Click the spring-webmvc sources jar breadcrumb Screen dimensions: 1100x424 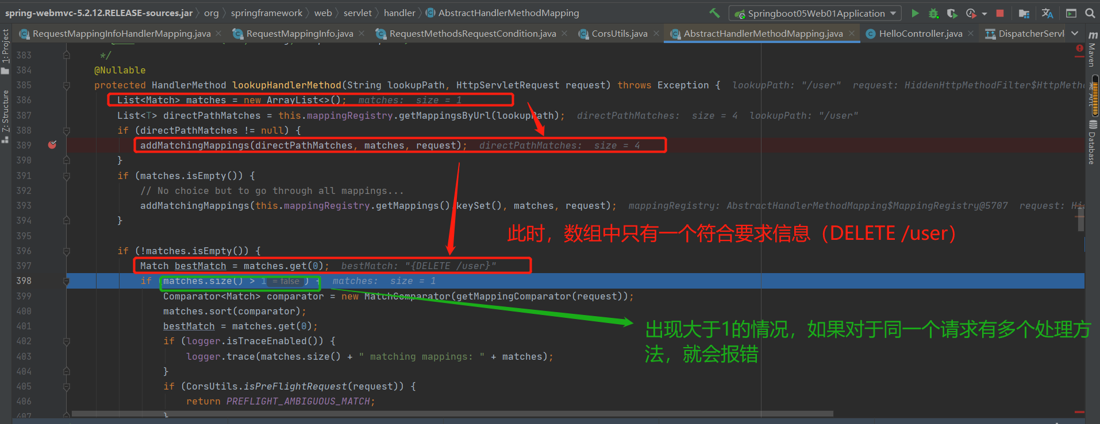coord(99,13)
